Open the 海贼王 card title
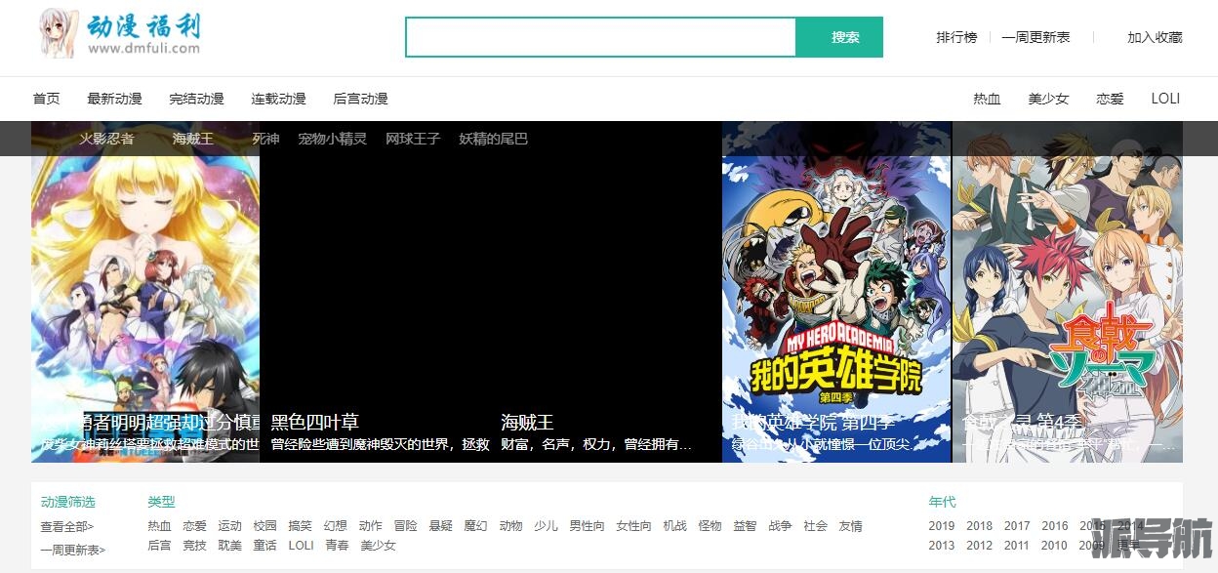1218x573 pixels. pos(527,422)
